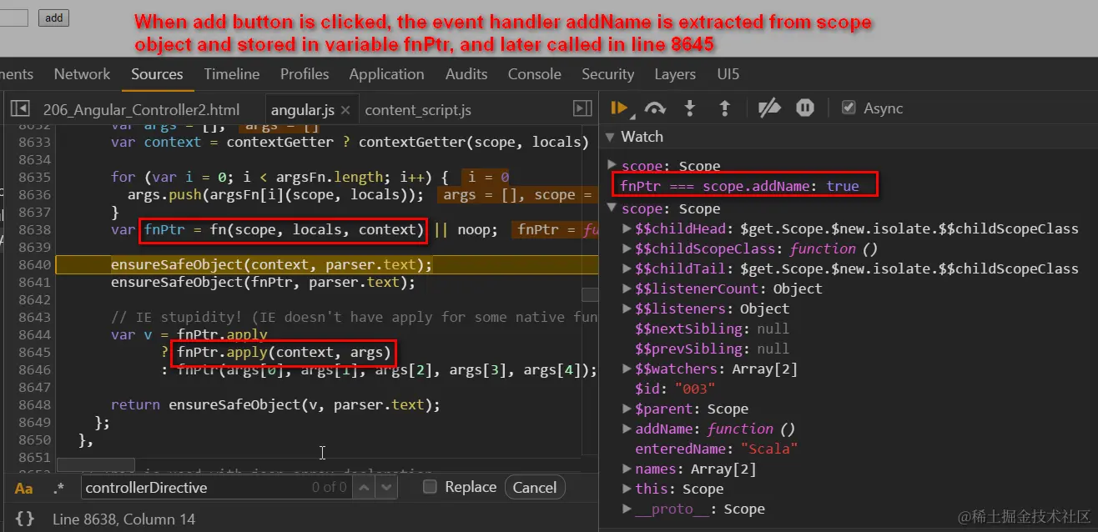Show the navigator pane via left toggle icon

click(21, 109)
